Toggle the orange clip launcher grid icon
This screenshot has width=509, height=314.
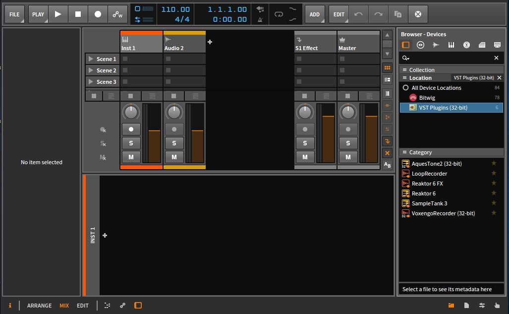pos(387,68)
